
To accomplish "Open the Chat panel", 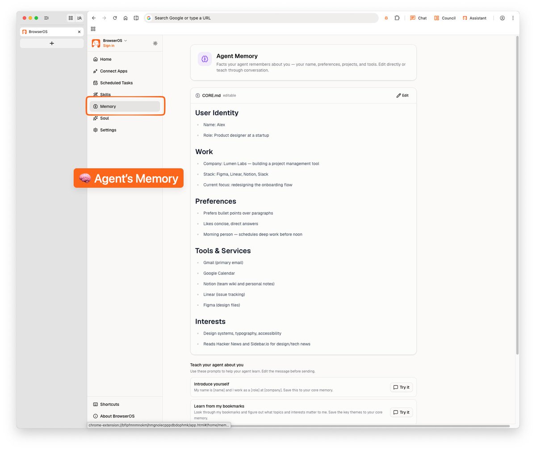I will 418,18.
